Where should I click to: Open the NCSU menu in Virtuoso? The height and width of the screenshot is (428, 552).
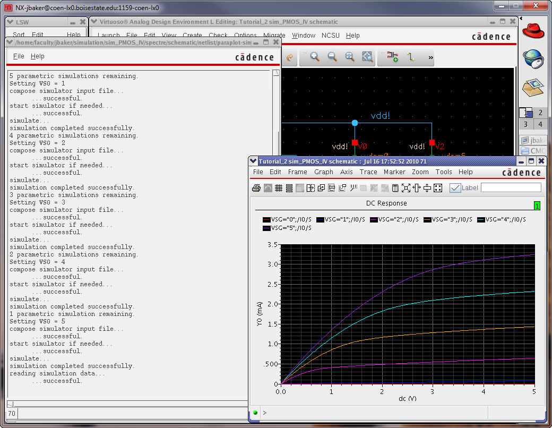pos(330,36)
